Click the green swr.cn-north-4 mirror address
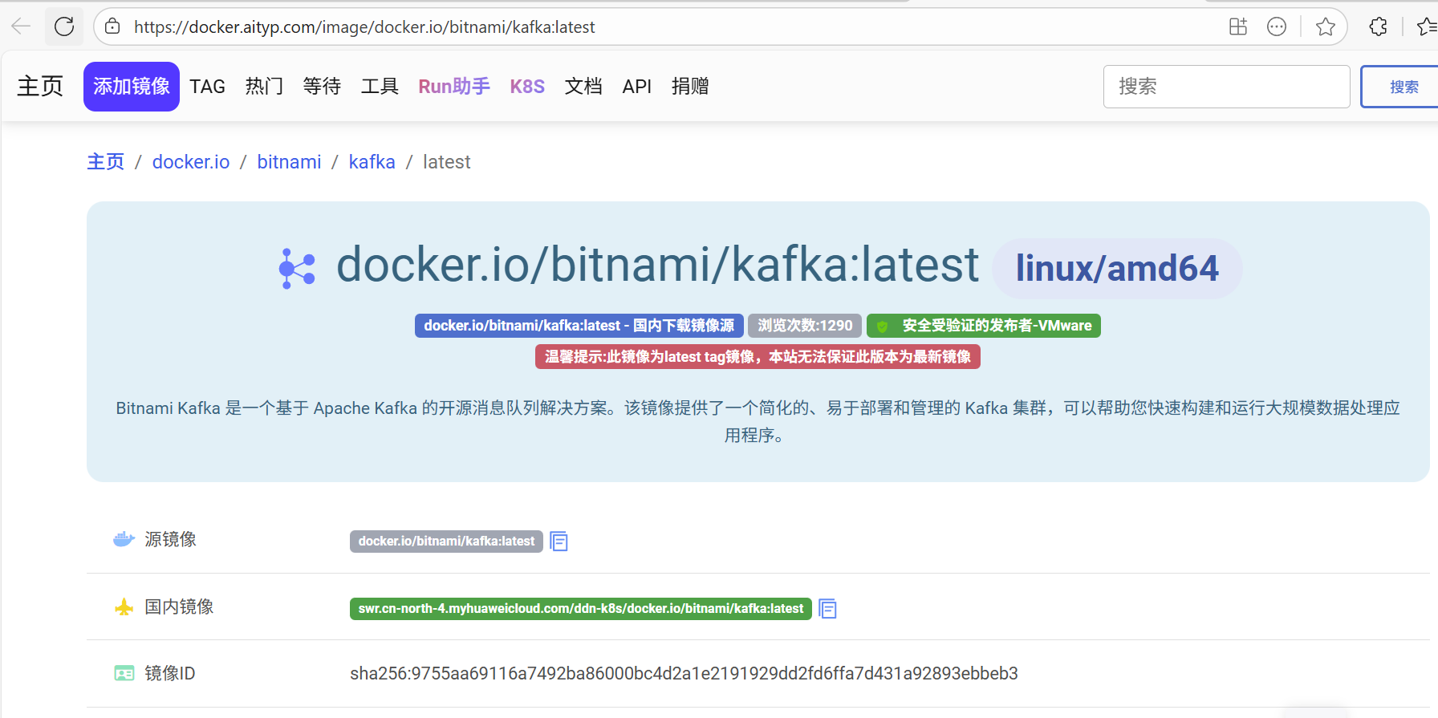The height and width of the screenshot is (718, 1438). click(x=581, y=609)
